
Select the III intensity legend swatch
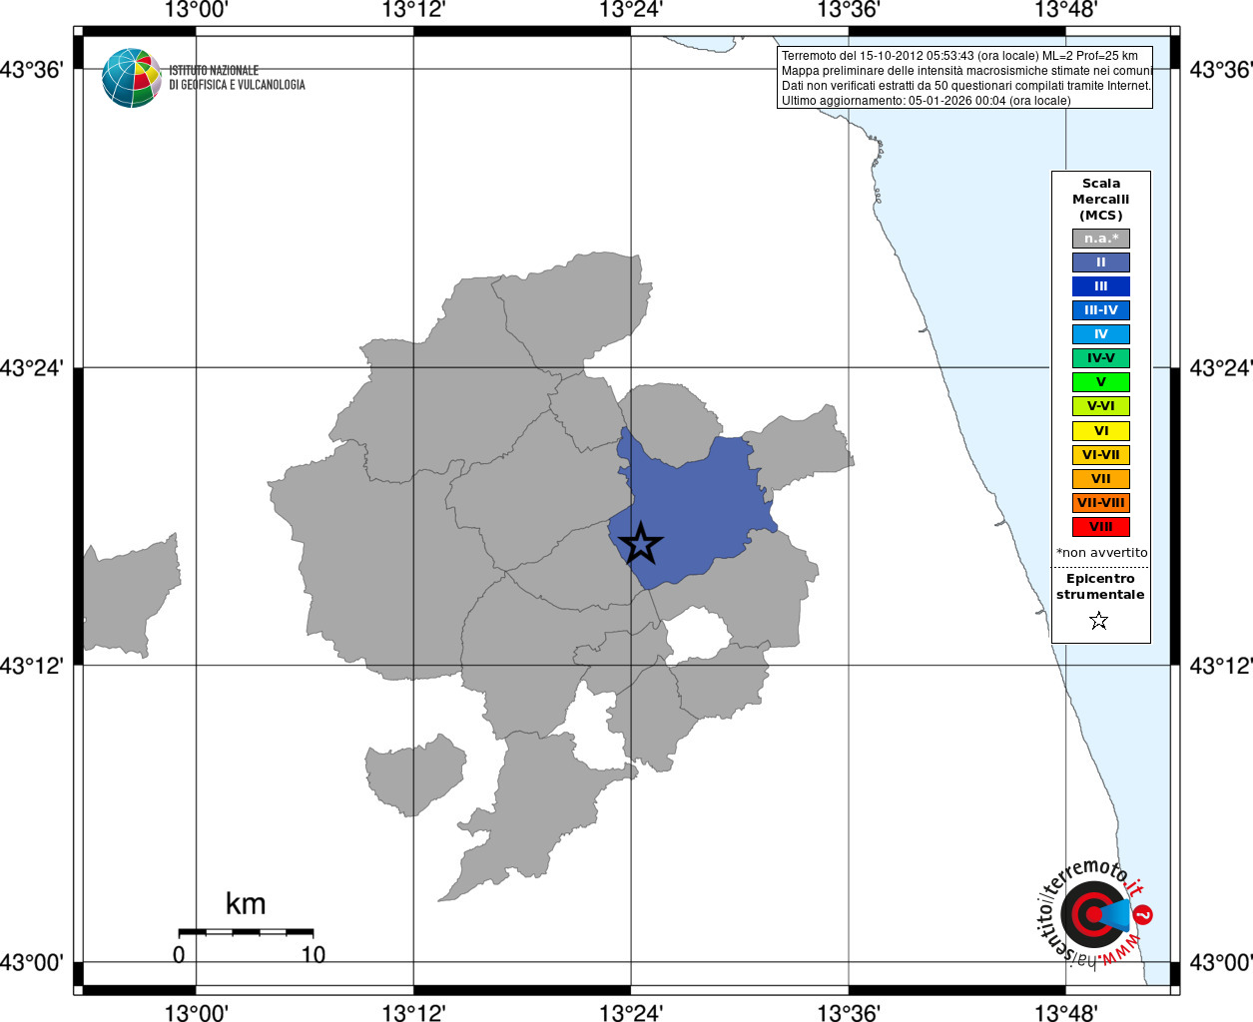pyautogui.click(x=1101, y=286)
